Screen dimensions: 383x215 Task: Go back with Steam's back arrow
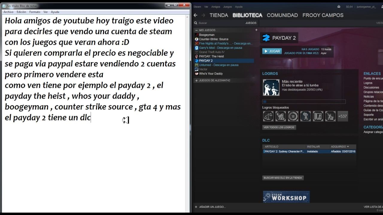[x=195, y=15]
